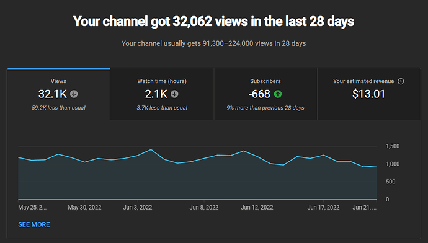Click the $13.01 revenue amount
This screenshot has height=243, width=428.
tap(368, 94)
